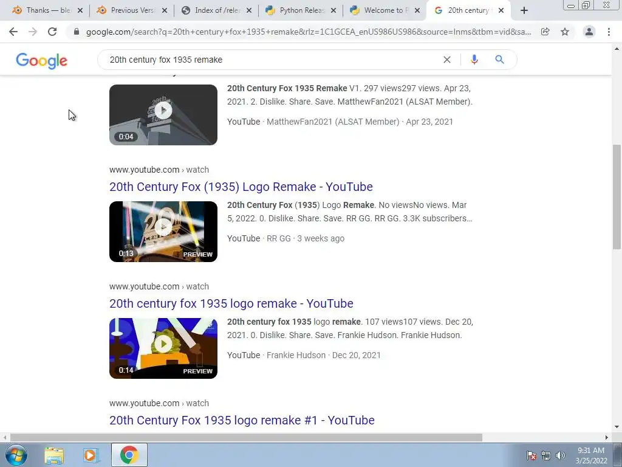Viewport: 622px width, 467px height.
Task: Open a new tab with plus button
Action: click(x=524, y=10)
